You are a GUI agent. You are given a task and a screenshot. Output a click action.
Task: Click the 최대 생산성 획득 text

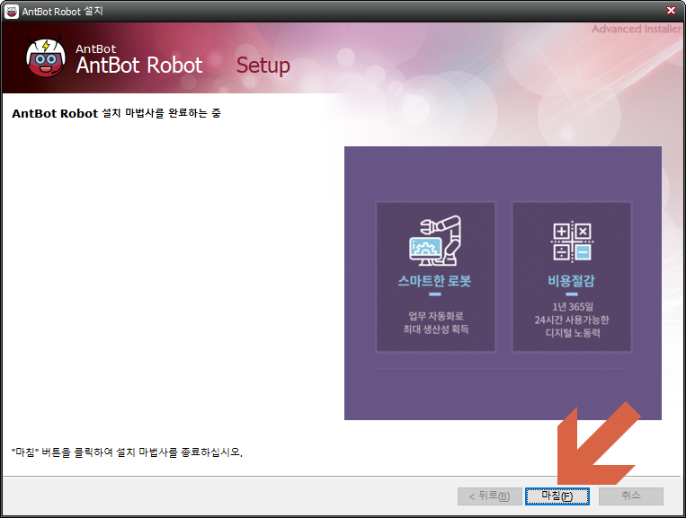tap(436, 329)
